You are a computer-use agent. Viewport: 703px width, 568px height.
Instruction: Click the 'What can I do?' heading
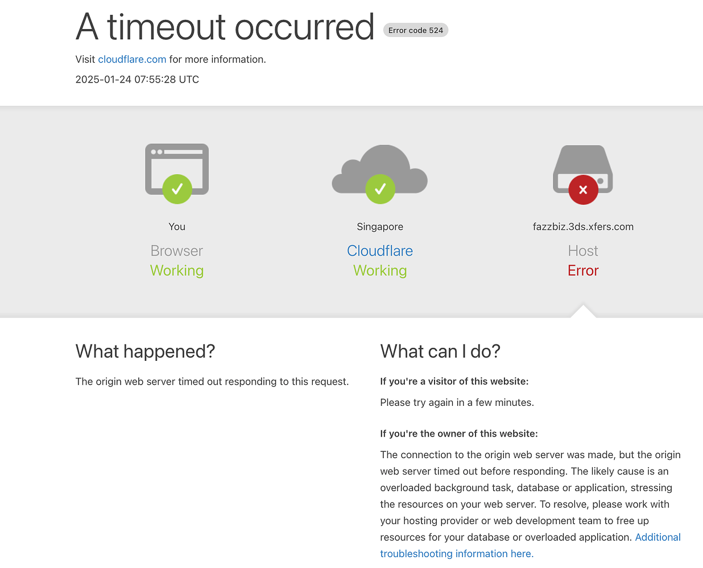click(x=440, y=351)
